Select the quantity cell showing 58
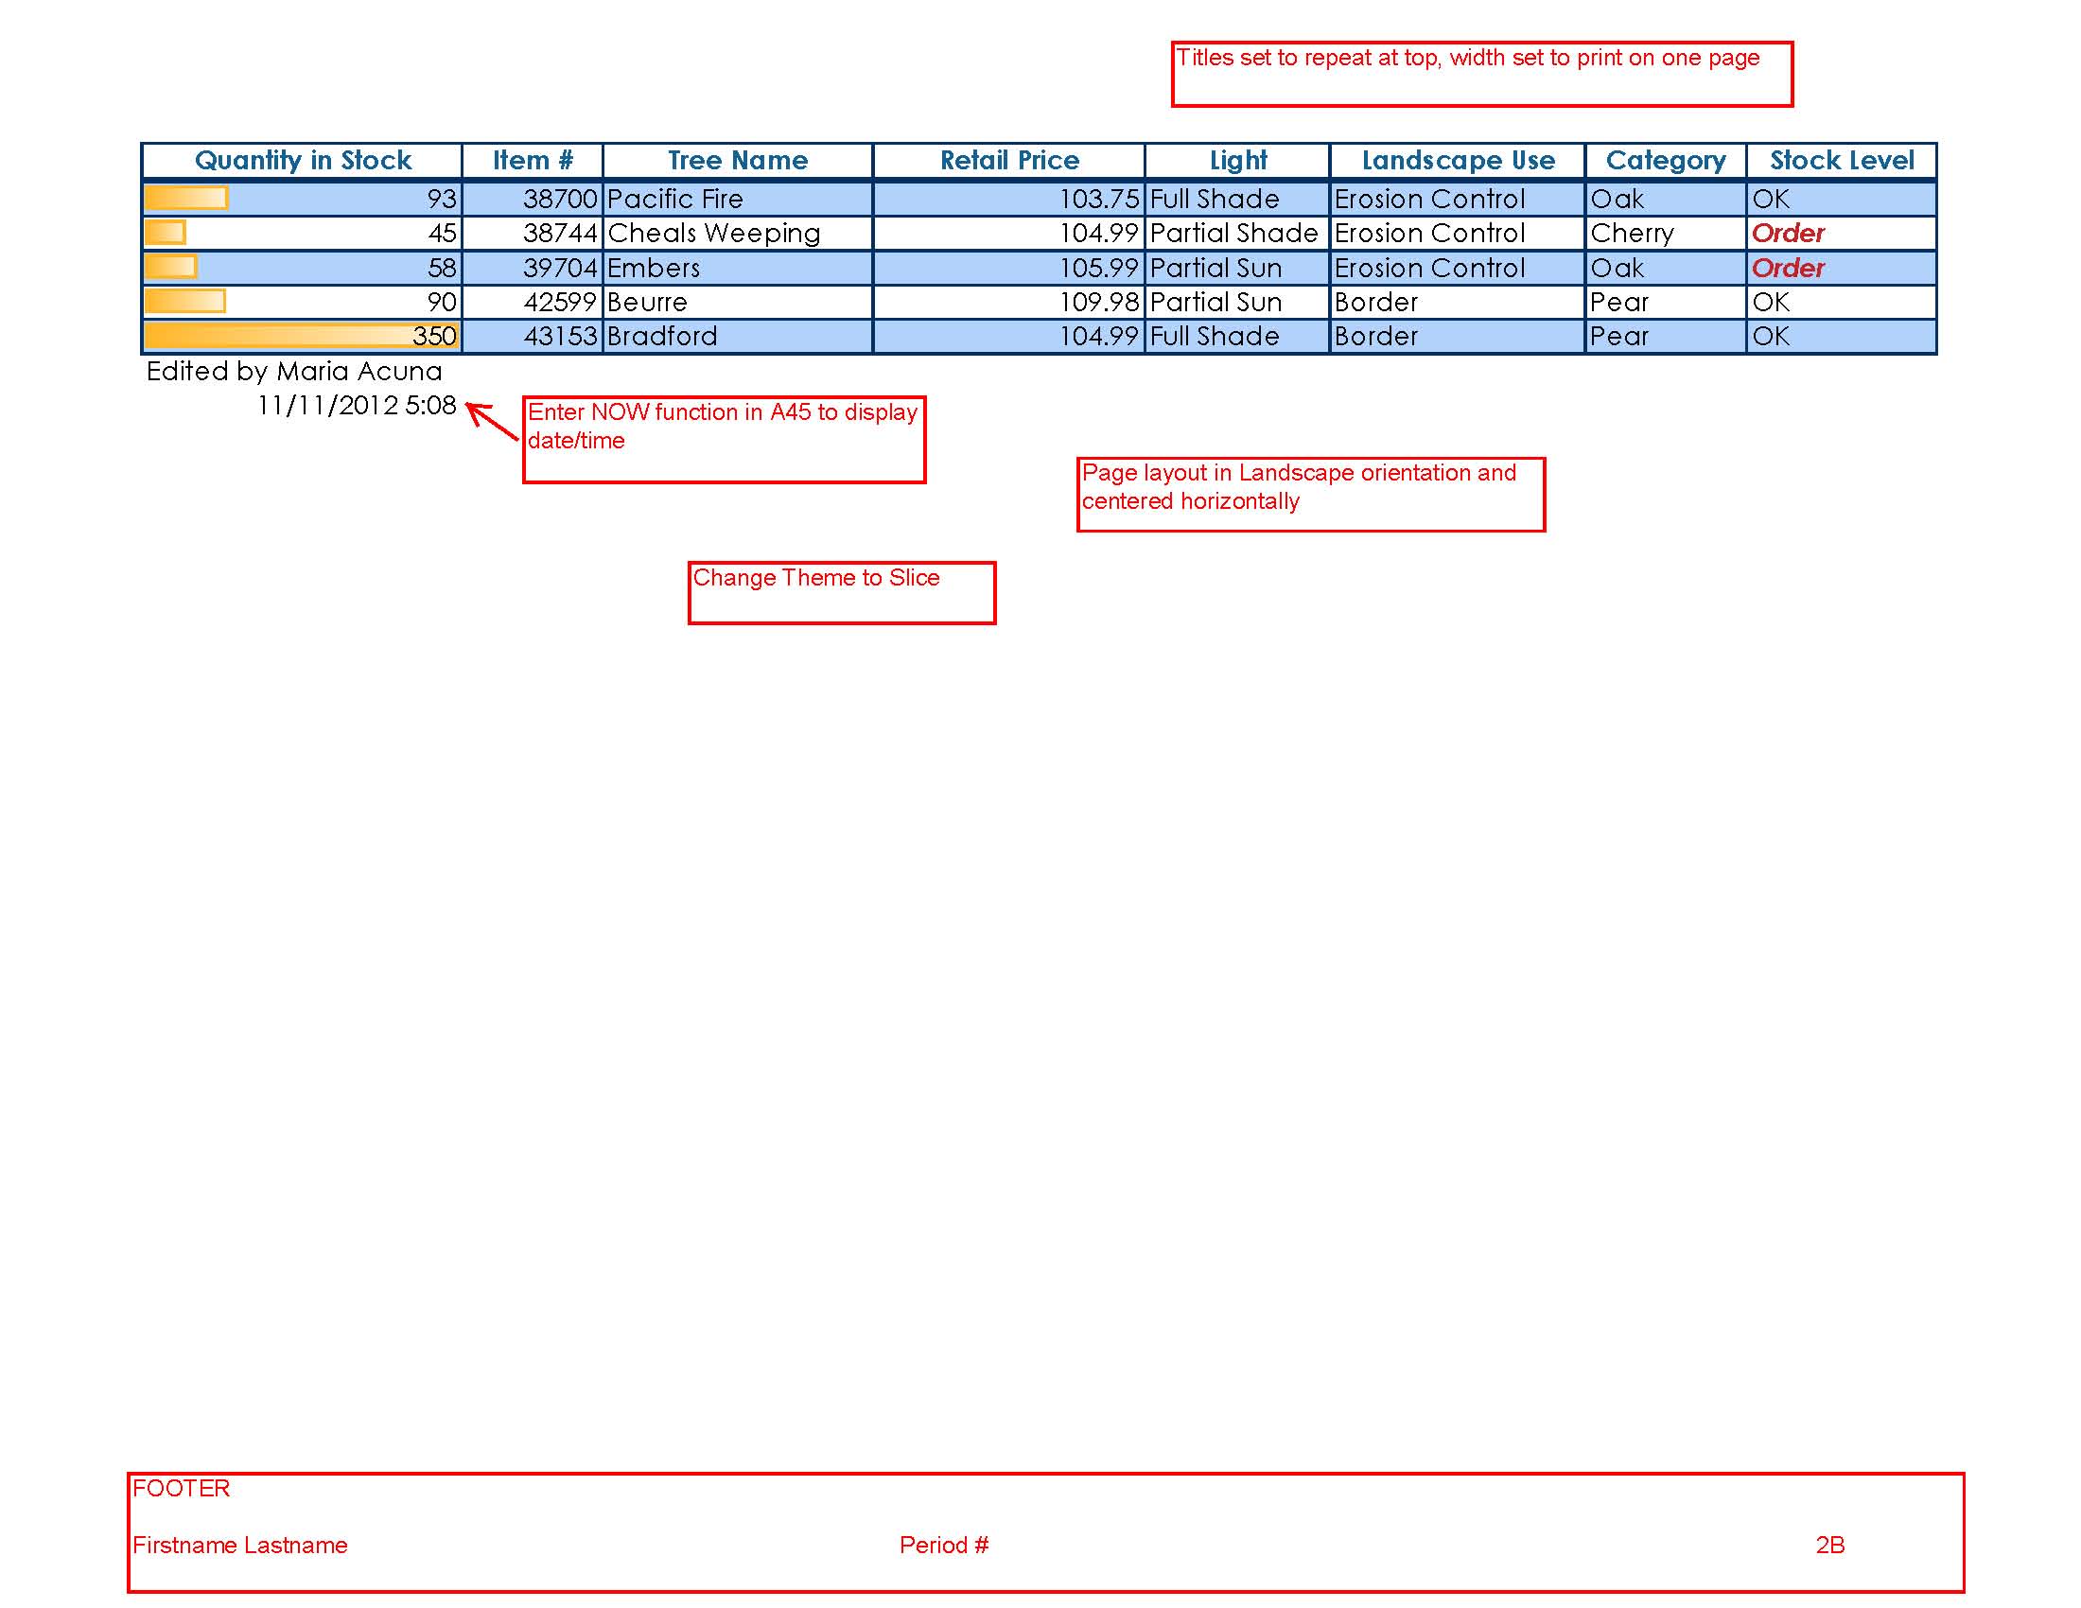Viewport: 2081px width, 1608px height. click(x=302, y=268)
